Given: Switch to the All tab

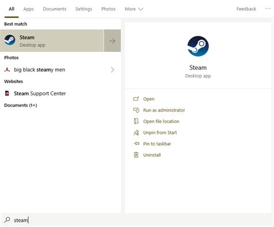Looking at the screenshot, I should point(12,9).
